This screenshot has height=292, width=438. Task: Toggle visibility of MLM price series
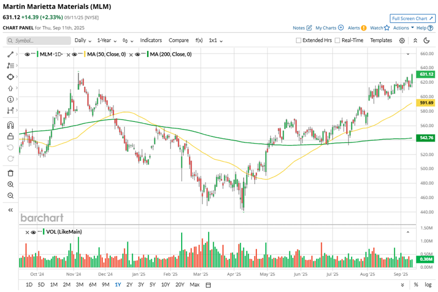27,54
